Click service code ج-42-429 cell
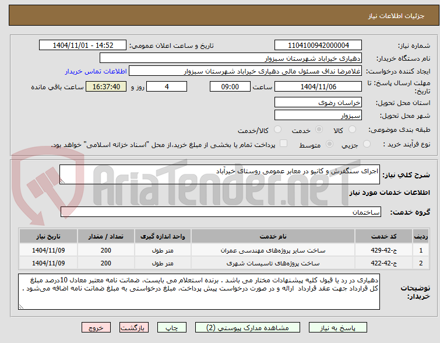 click(x=383, y=250)
